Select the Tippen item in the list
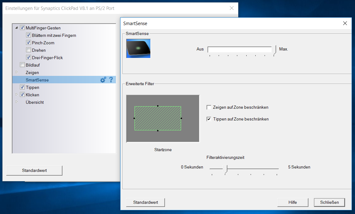 [x=32, y=87]
